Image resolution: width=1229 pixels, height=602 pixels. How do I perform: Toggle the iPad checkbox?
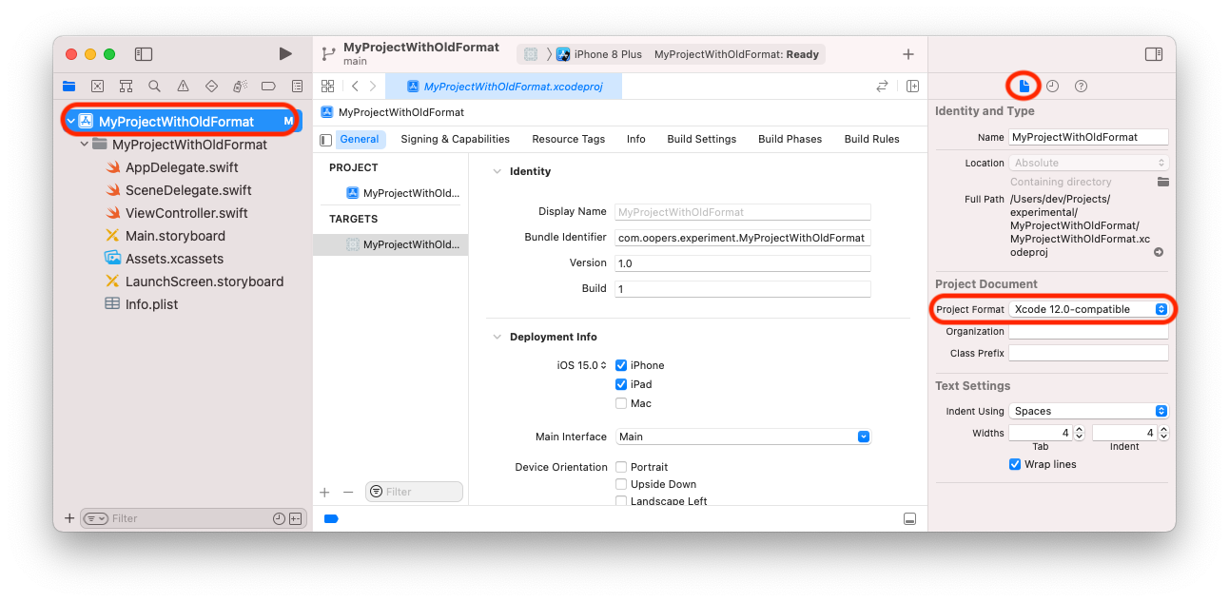621,384
